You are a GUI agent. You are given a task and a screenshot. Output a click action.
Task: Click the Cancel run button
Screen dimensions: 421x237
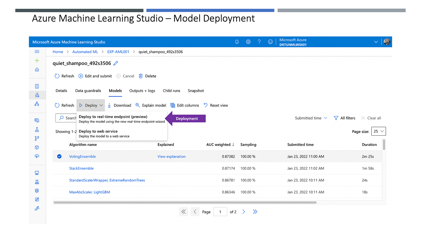pos(125,76)
